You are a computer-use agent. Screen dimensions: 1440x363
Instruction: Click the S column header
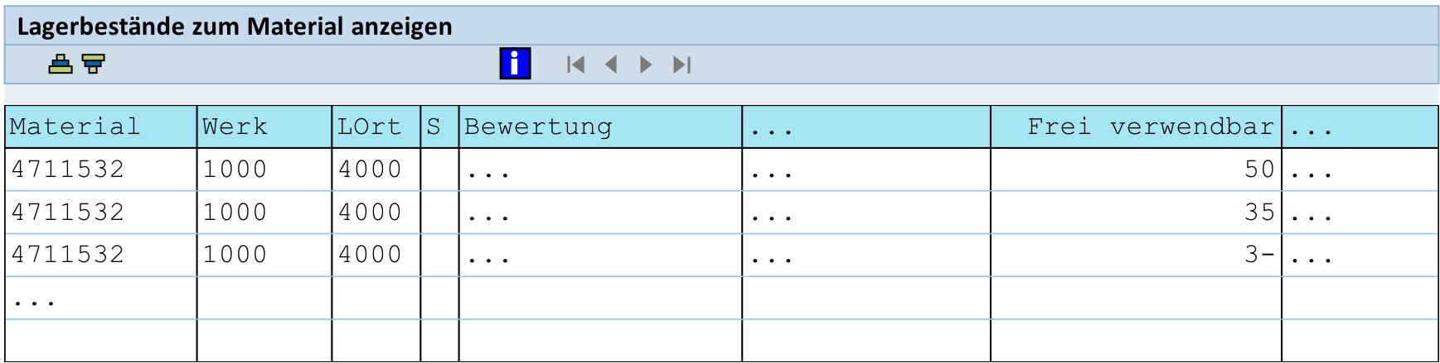(440, 127)
